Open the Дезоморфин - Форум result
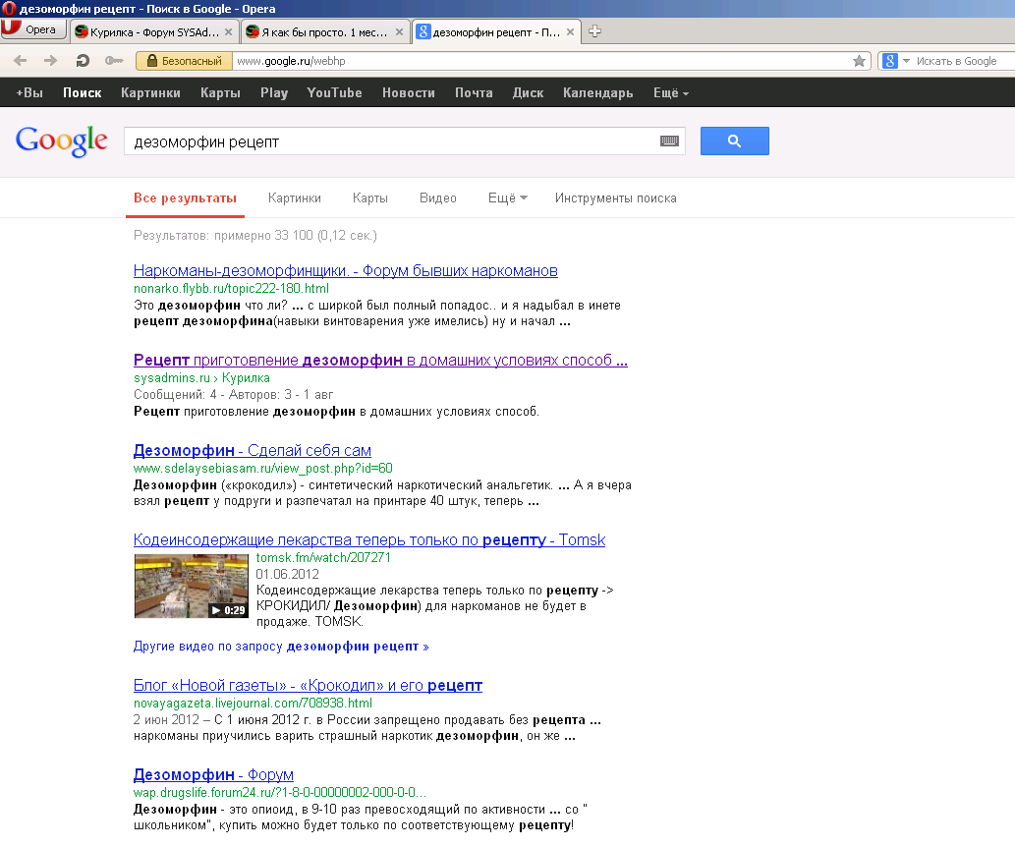This screenshot has height=847, width=1015. coord(213,774)
